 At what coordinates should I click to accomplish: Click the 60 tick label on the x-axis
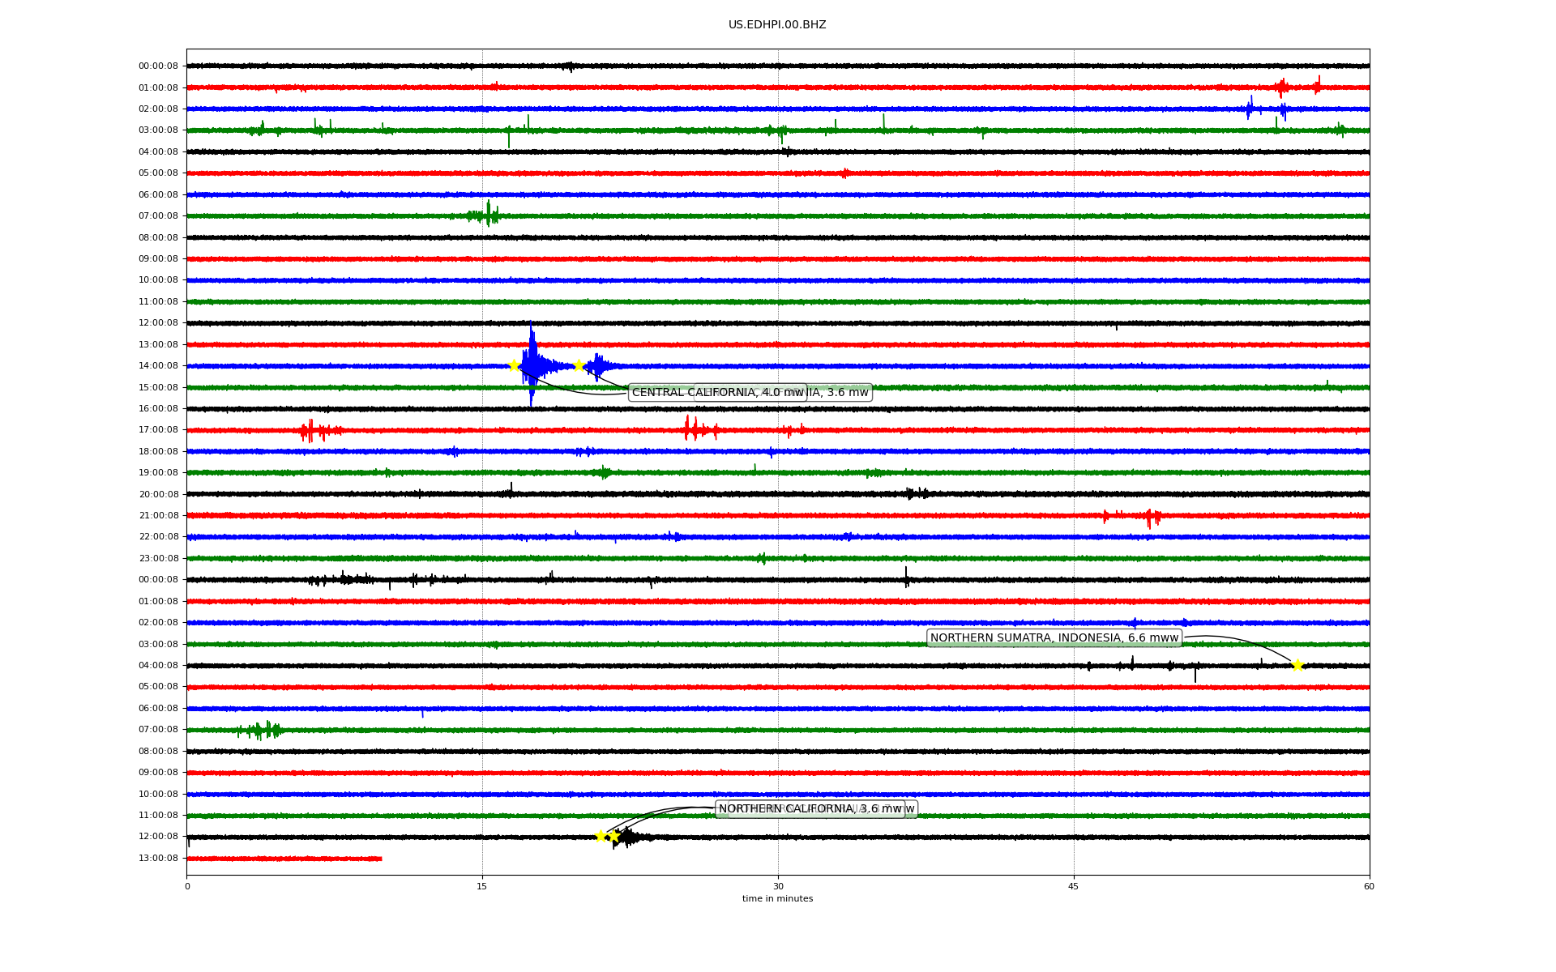point(1368,886)
